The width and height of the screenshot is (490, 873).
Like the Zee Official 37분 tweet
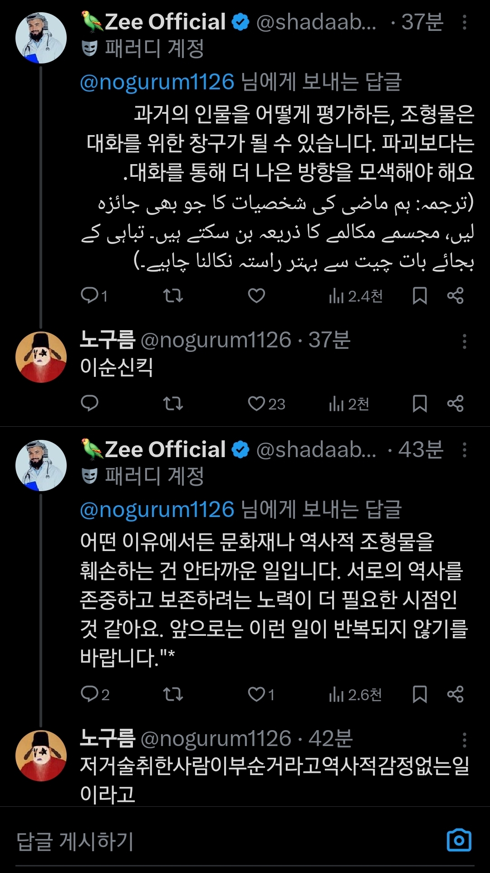256,296
